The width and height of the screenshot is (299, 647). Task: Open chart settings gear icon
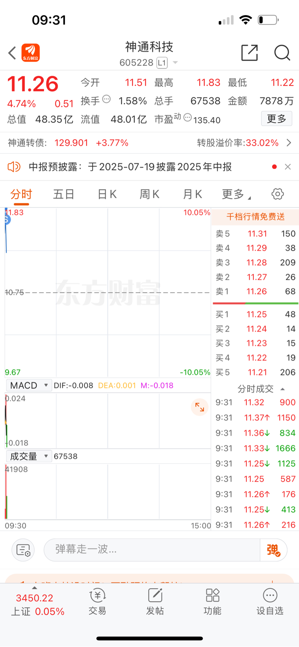pos(278,194)
